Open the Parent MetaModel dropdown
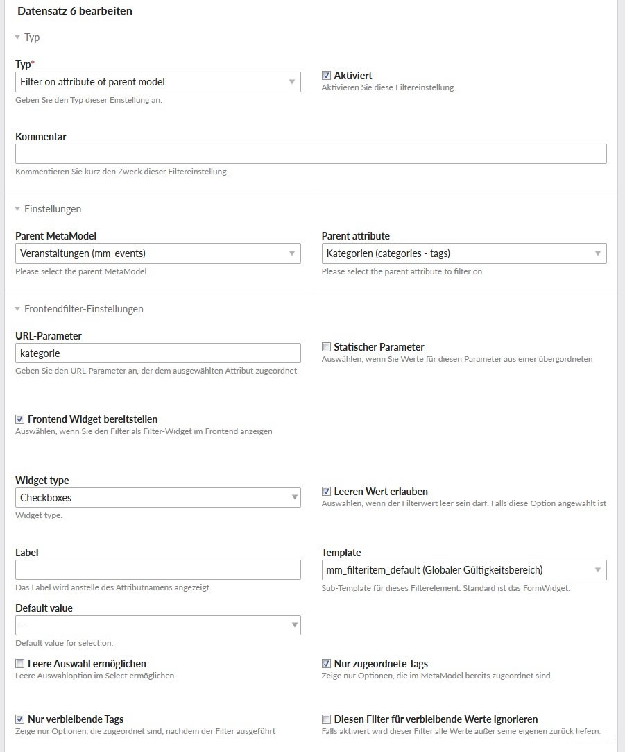625x752 pixels. (x=157, y=253)
